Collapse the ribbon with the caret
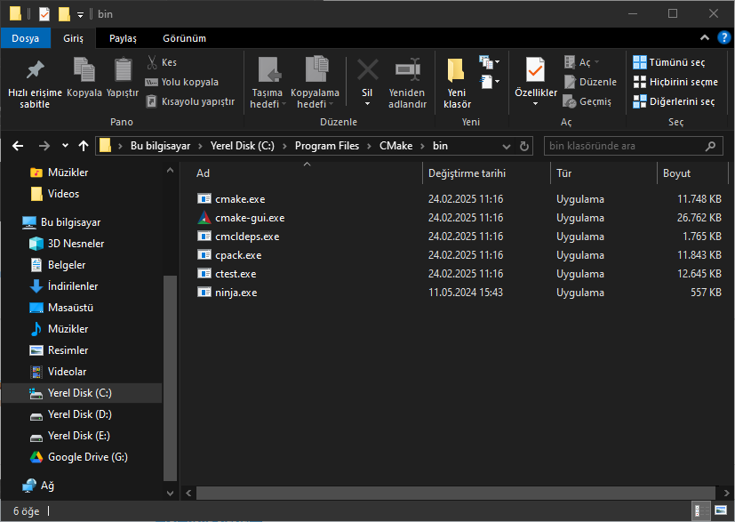The height and width of the screenshot is (522, 735). point(705,38)
